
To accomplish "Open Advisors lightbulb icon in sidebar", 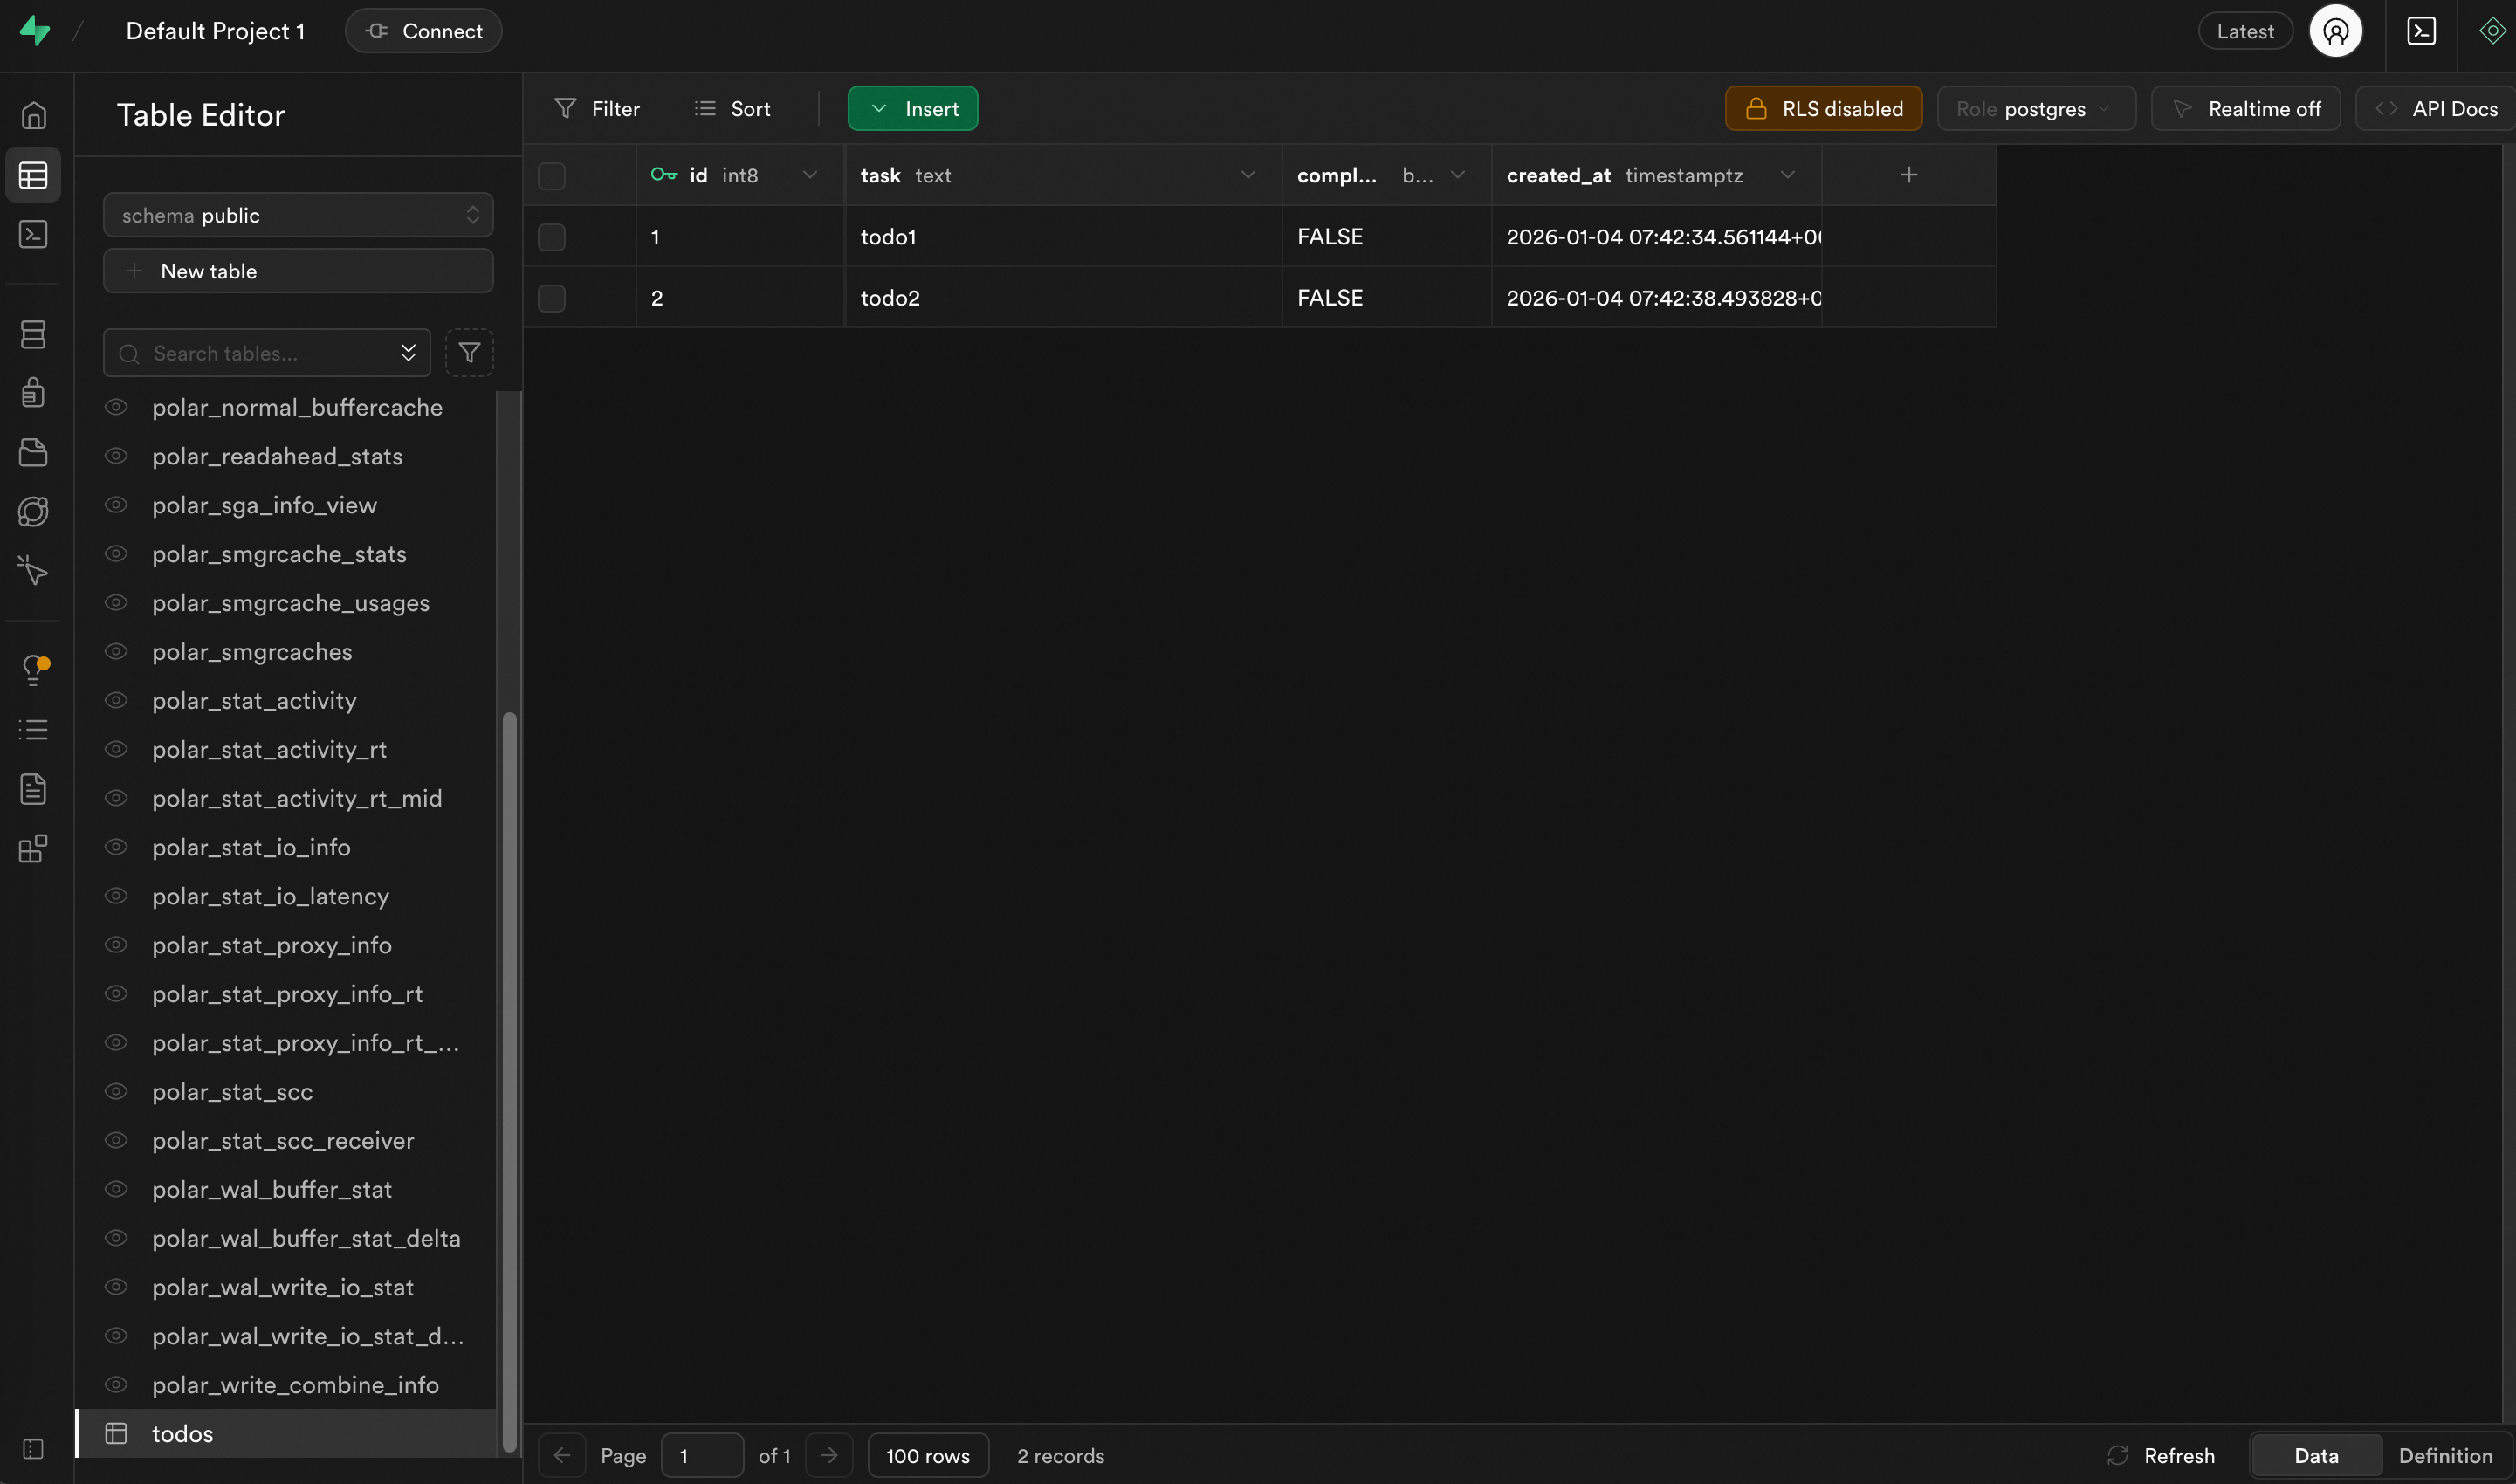I will [33, 670].
